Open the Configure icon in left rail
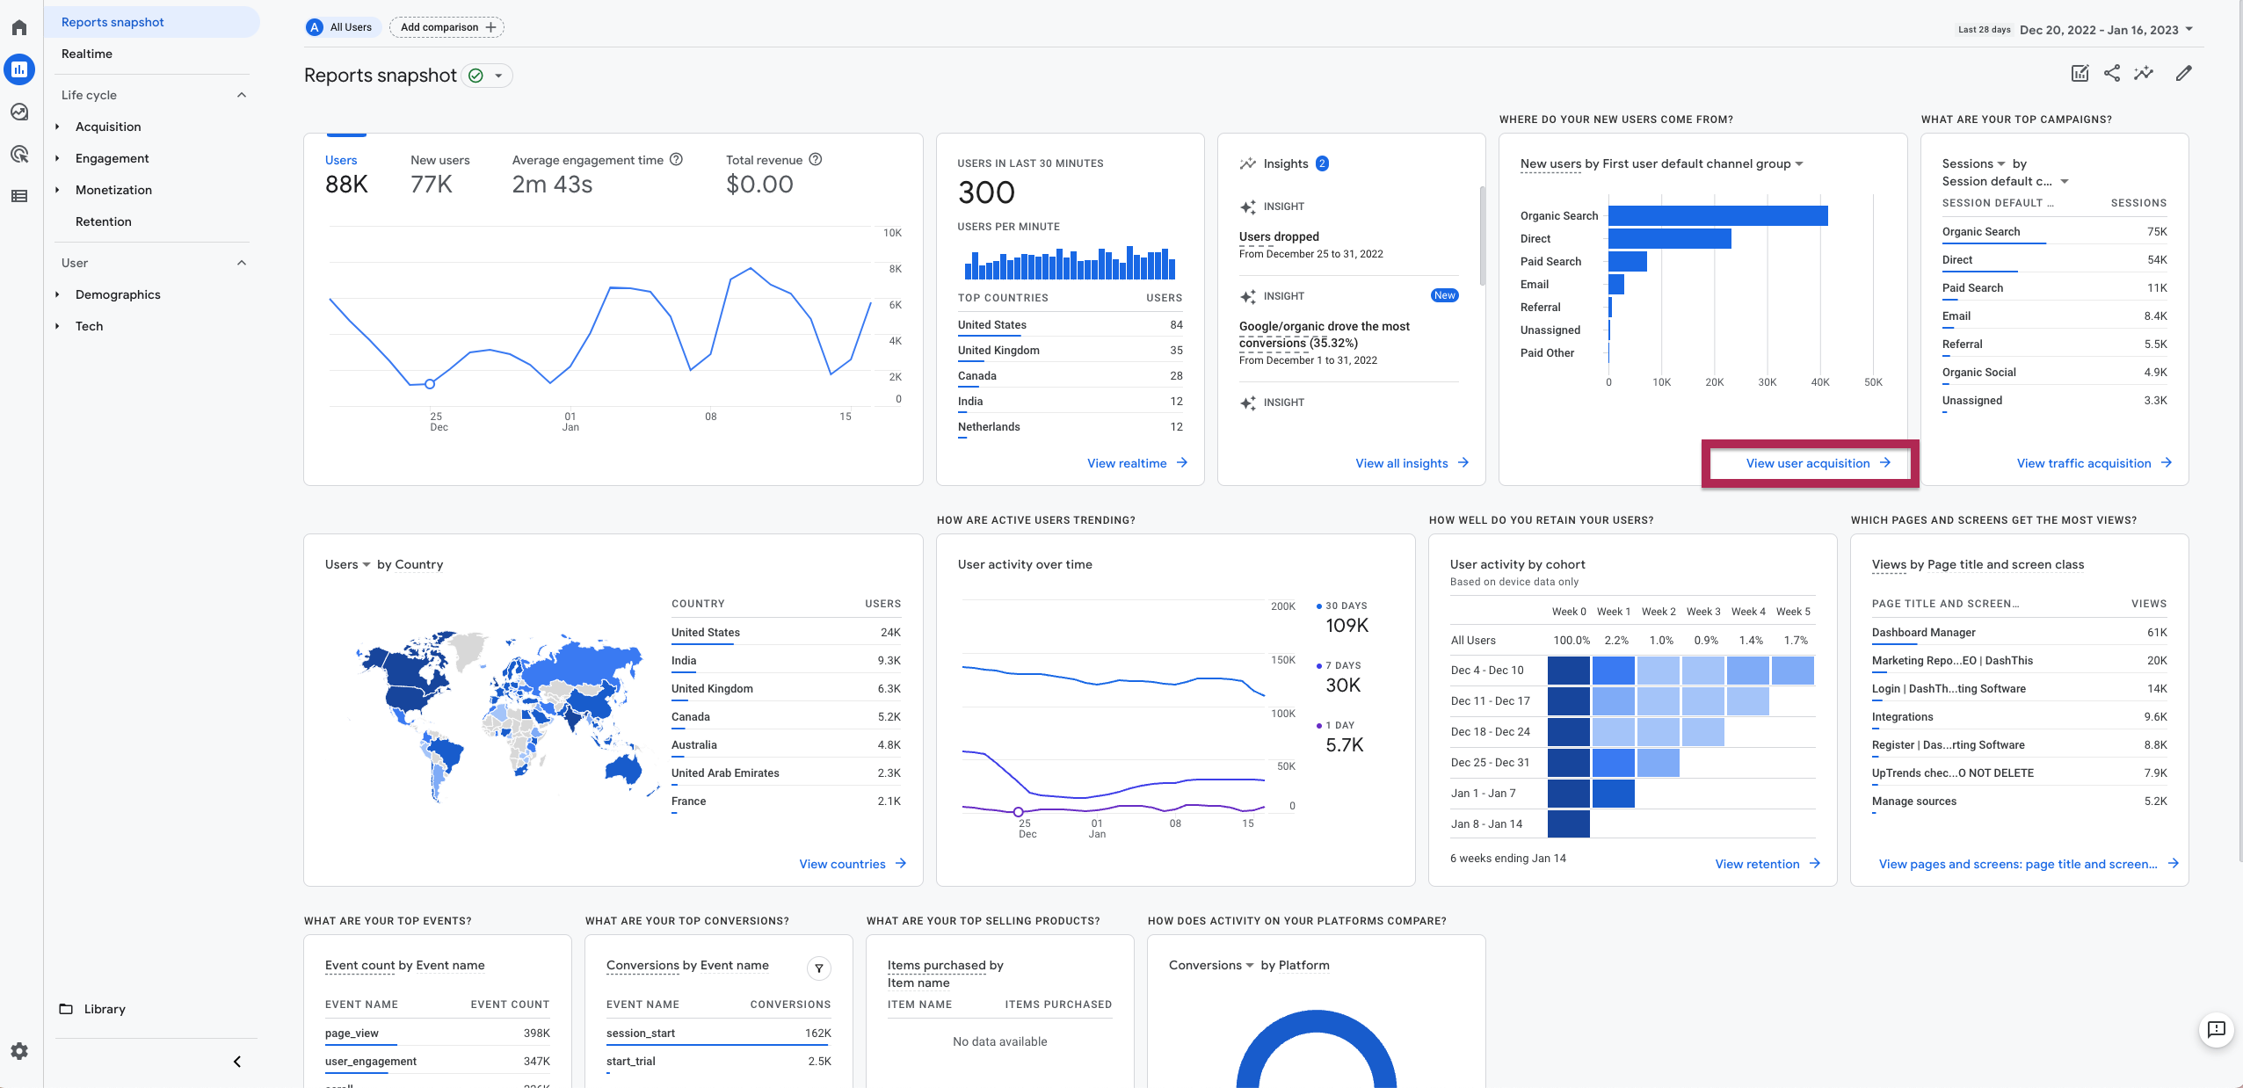 pyautogui.click(x=19, y=196)
